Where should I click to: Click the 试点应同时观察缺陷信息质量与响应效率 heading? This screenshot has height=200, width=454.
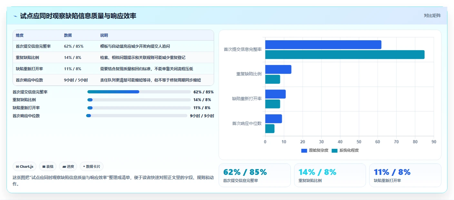(x=78, y=16)
